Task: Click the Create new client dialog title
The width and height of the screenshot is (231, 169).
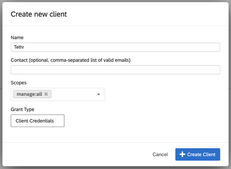Action: click(x=38, y=14)
